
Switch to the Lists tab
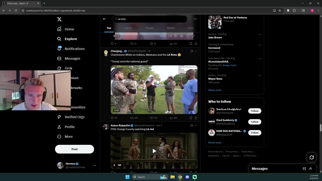click(x=191, y=28)
